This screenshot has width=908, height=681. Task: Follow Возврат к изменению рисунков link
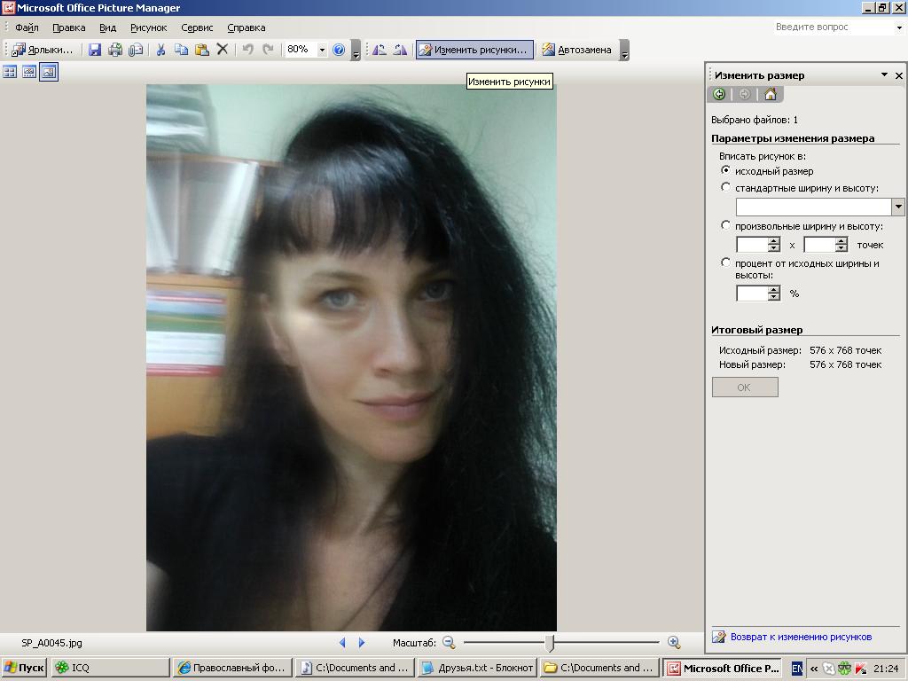(x=801, y=637)
